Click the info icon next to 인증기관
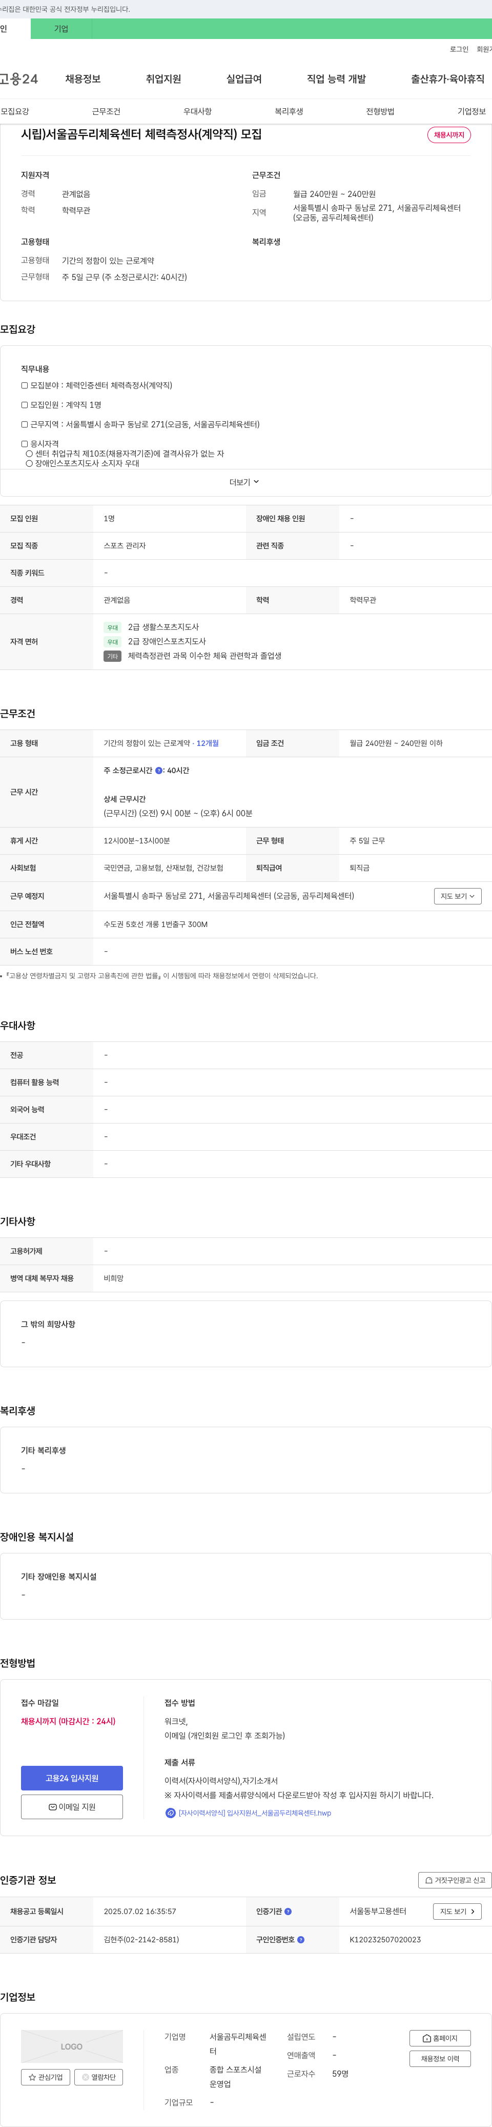The image size is (492, 2127). (288, 1912)
